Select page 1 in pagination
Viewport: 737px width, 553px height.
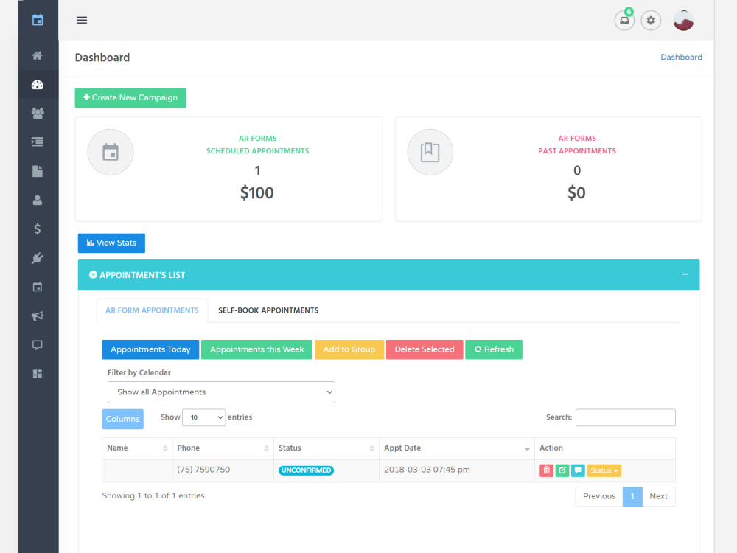(x=632, y=496)
